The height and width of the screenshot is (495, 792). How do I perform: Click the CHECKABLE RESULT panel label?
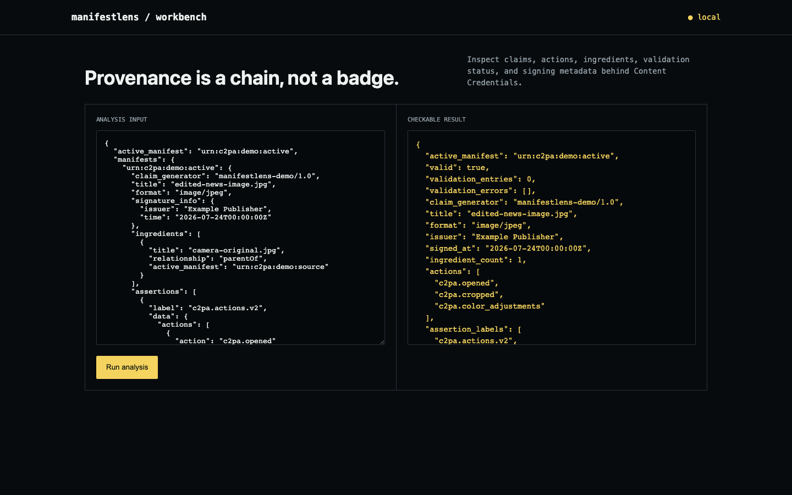click(x=437, y=119)
